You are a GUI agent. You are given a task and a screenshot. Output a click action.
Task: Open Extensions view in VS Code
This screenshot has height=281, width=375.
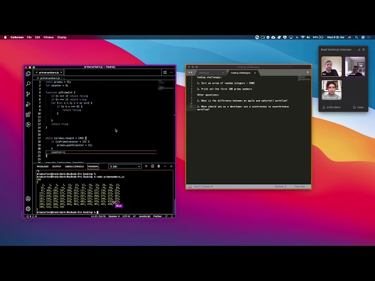click(28, 115)
